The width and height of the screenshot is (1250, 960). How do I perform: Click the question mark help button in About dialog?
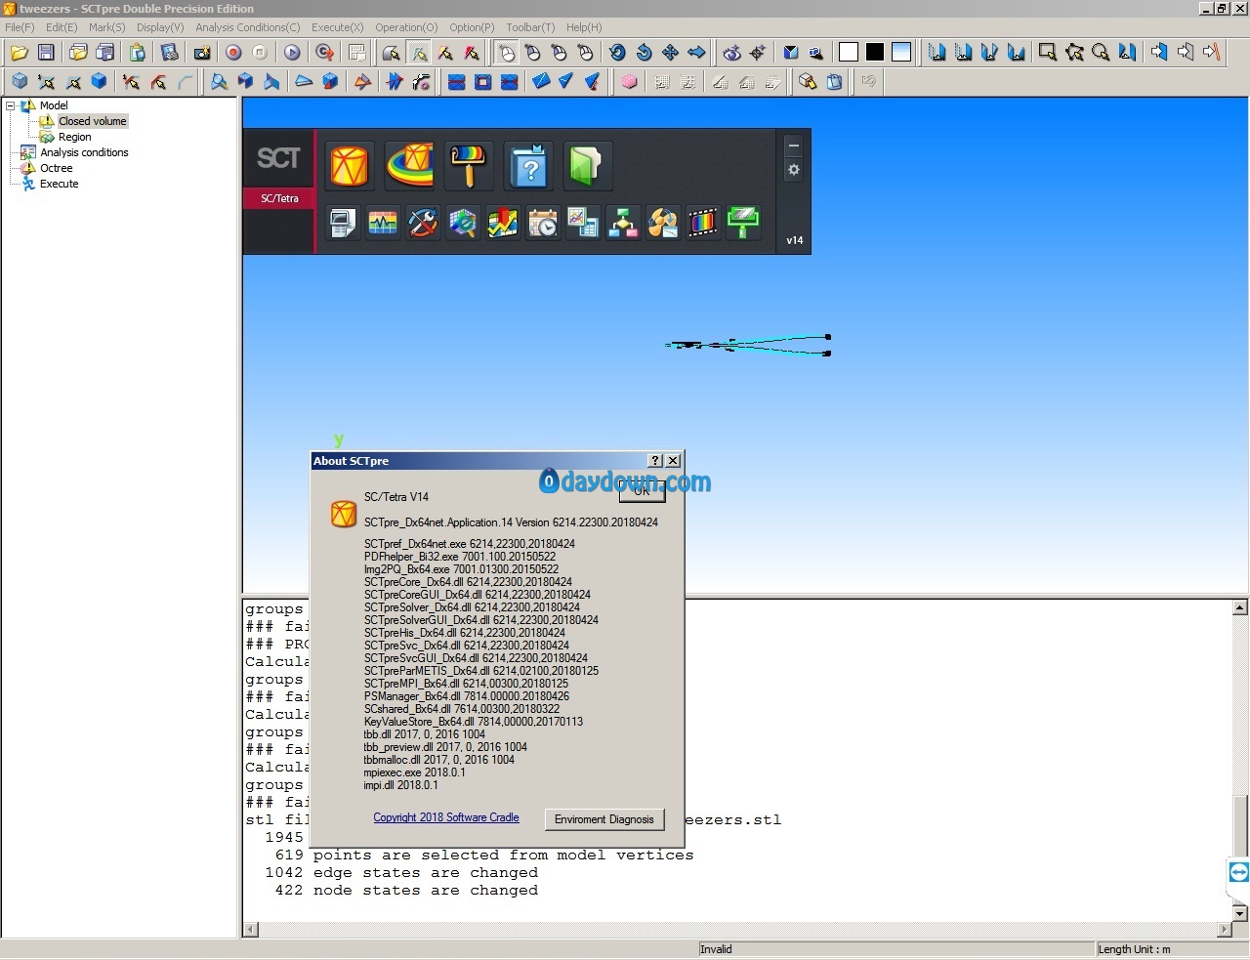[x=655, y=460]
